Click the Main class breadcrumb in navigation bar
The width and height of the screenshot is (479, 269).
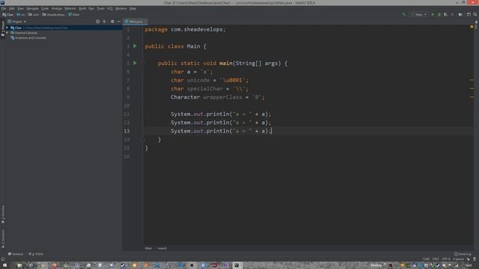point(74,14)
